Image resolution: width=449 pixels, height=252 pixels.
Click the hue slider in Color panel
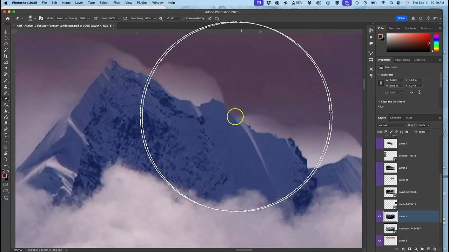[x=436, y=43]
